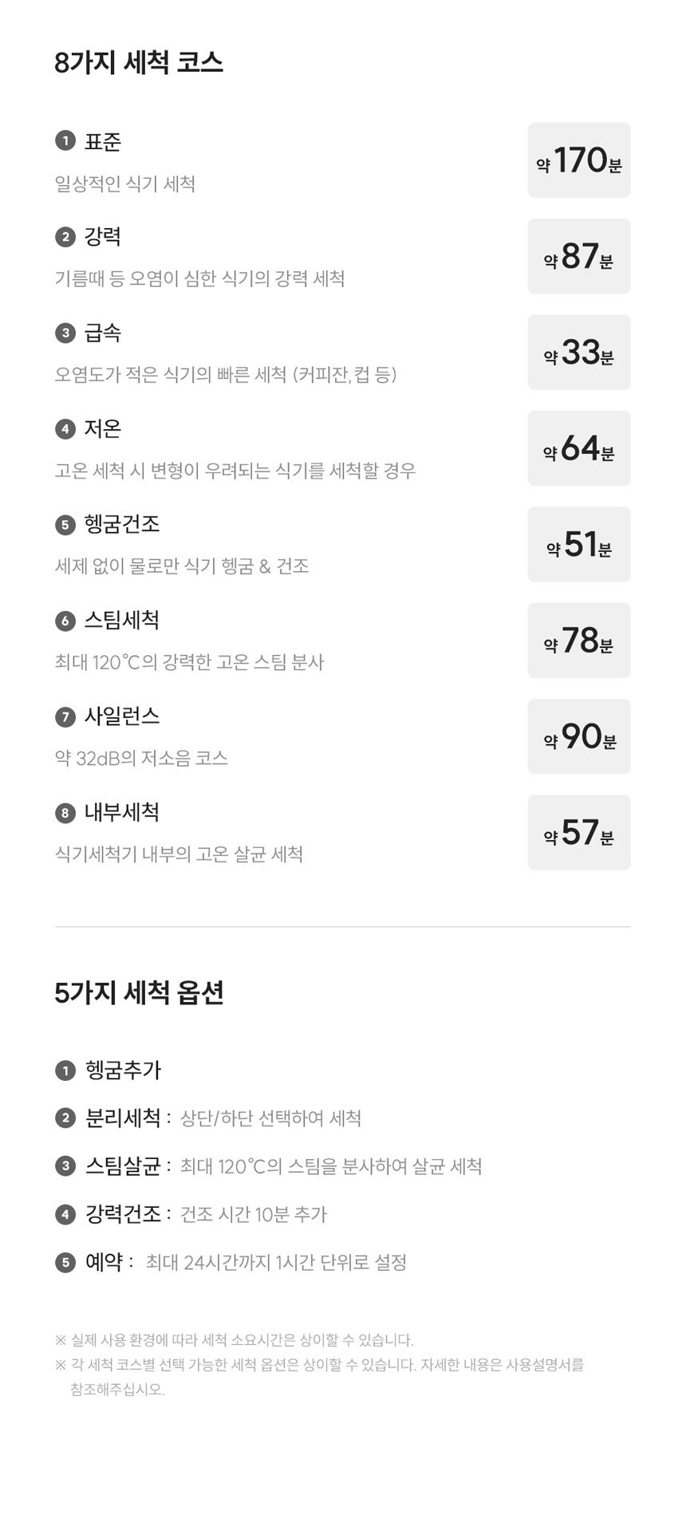The height and width of the screenshot is (1534, 686).
Task: Click the 5가지 세척 옵션 heading
Action: 139,992
